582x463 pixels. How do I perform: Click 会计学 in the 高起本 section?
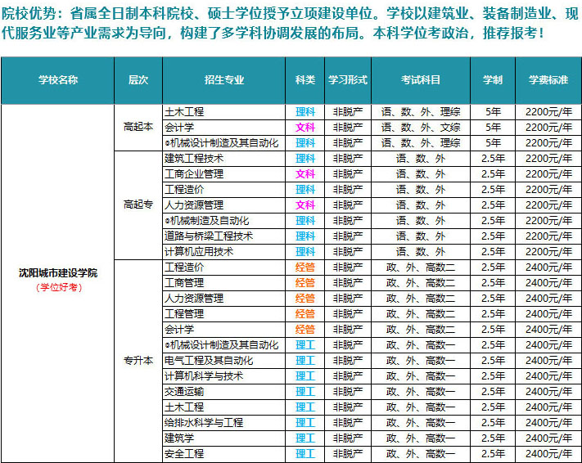click(x=179, y=128)
